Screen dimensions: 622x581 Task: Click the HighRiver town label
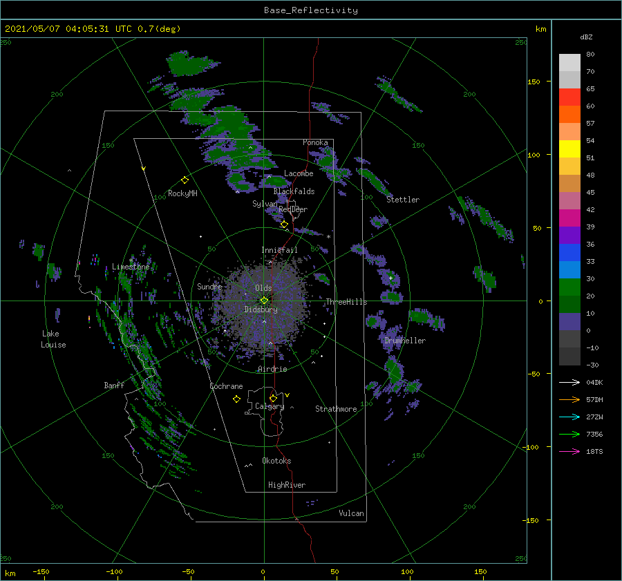(287, 485)
